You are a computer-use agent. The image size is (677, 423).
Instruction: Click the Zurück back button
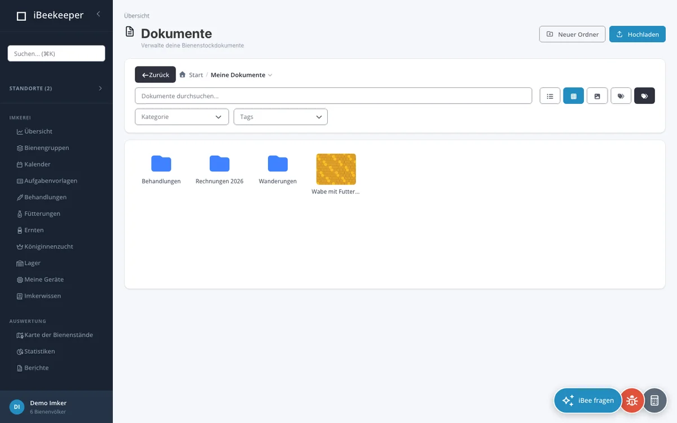pyautogui.click(x=155, y=75)
